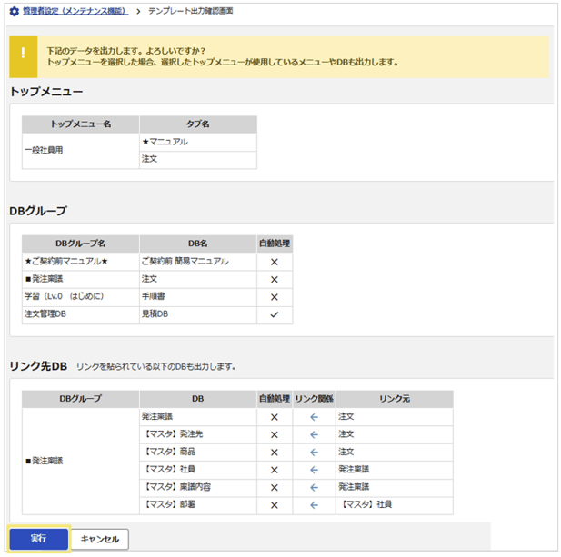Click the キャンセル button
561x557 pixels.
100,539
